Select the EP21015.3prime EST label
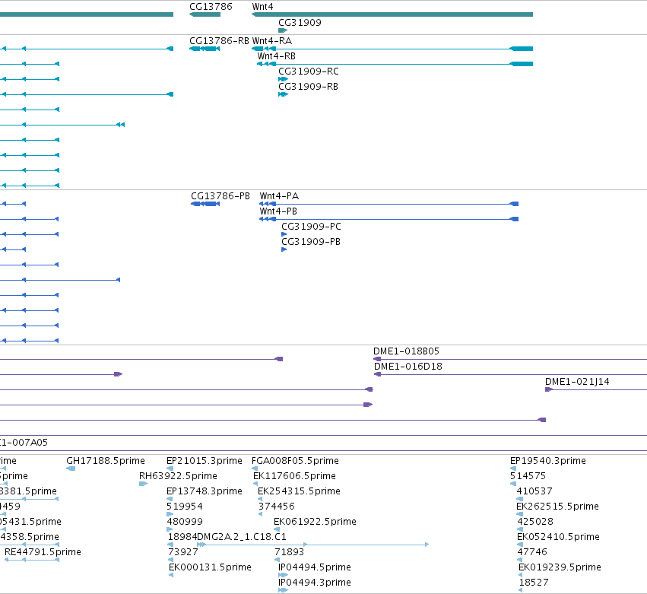The image size is (647, 594). click(205, 461)
